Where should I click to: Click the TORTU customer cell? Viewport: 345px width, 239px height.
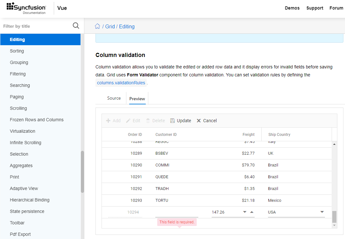coord(162,200)
